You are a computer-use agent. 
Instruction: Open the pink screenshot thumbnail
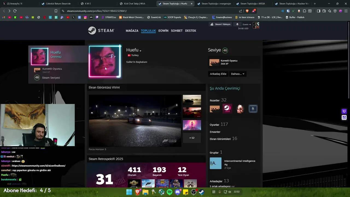pyautogui.click(x=192, y=125)
